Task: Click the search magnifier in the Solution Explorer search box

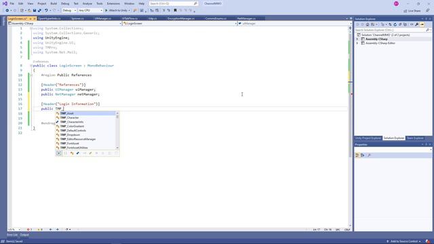Action: click(x=427, y=30)
